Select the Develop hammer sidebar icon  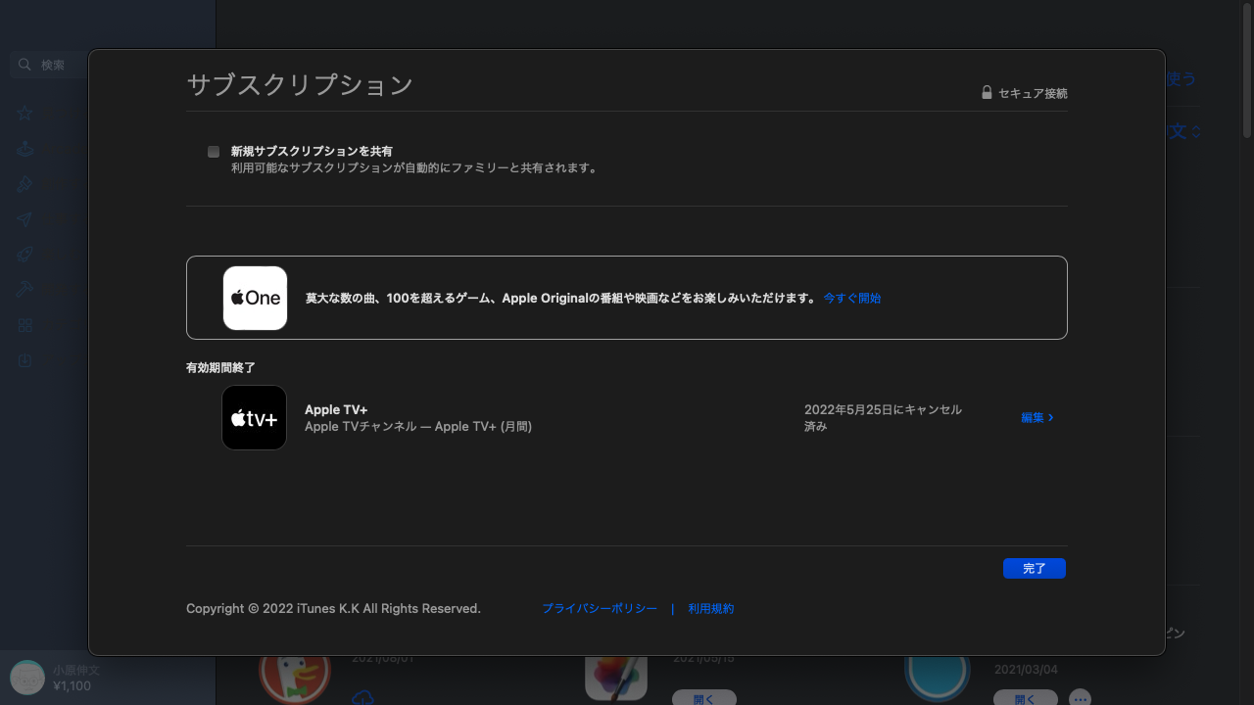click(25, 290)
